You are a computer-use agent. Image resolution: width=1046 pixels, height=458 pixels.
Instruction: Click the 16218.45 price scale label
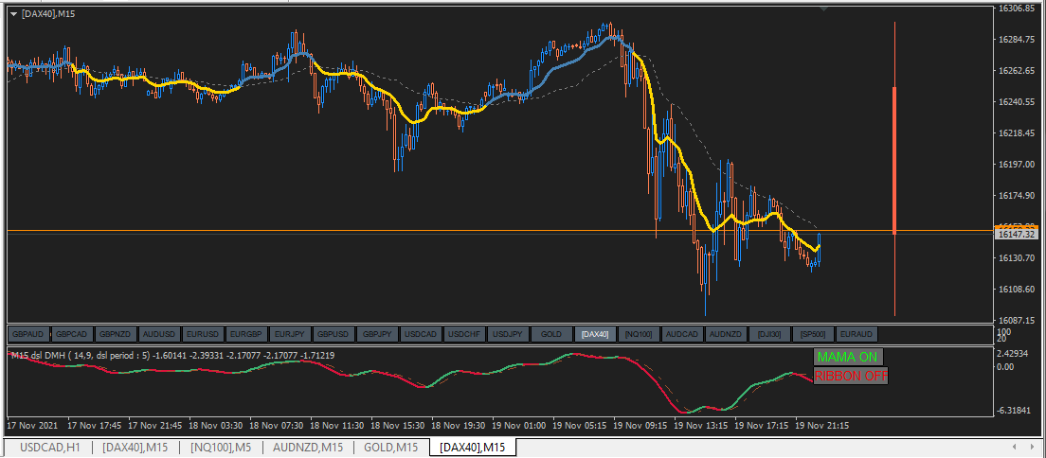click(x=1016, y=132)
